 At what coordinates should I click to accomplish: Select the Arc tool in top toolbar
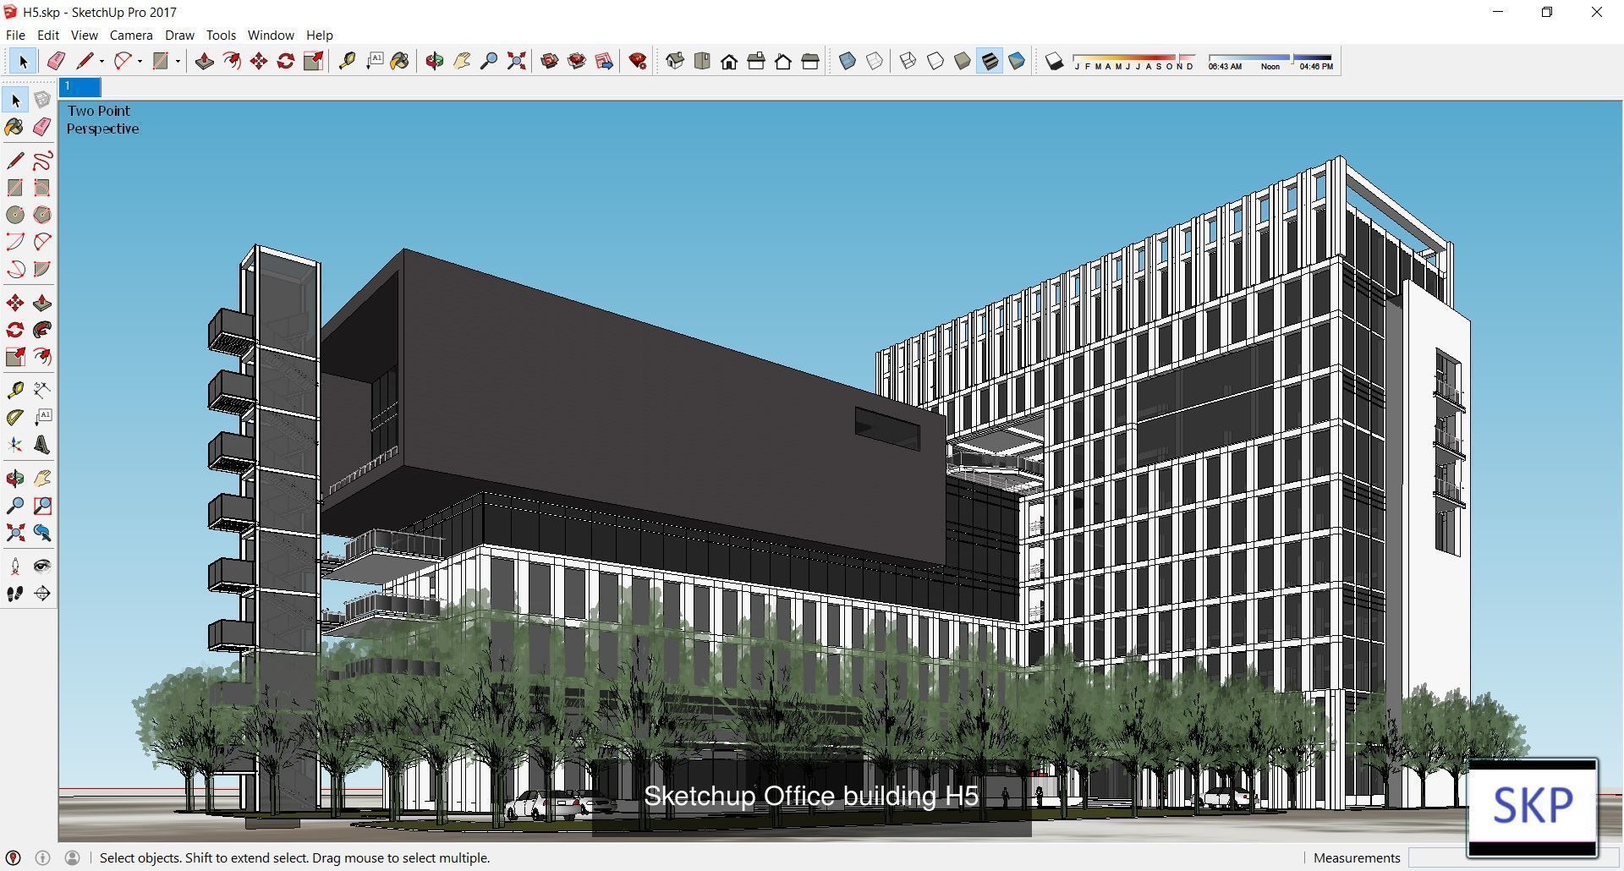pos(123,61)
